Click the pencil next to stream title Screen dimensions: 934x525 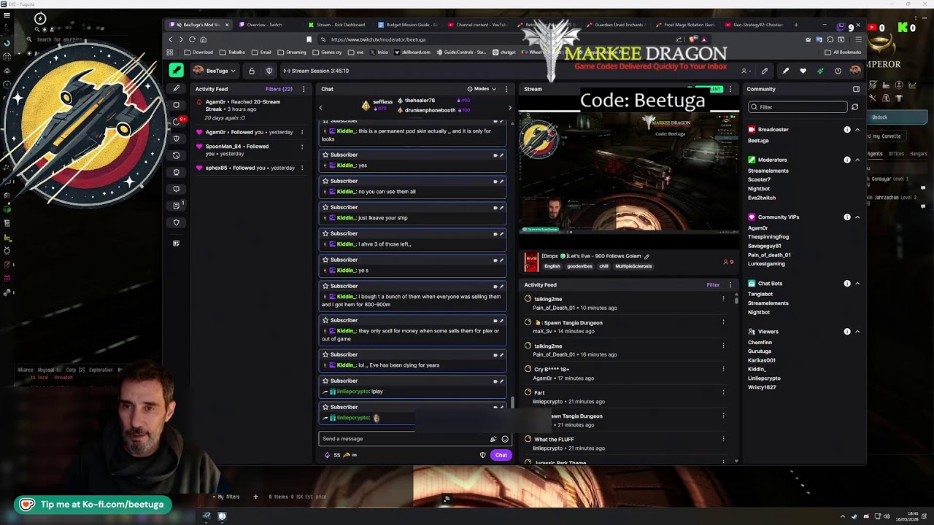tap(647, 257)
